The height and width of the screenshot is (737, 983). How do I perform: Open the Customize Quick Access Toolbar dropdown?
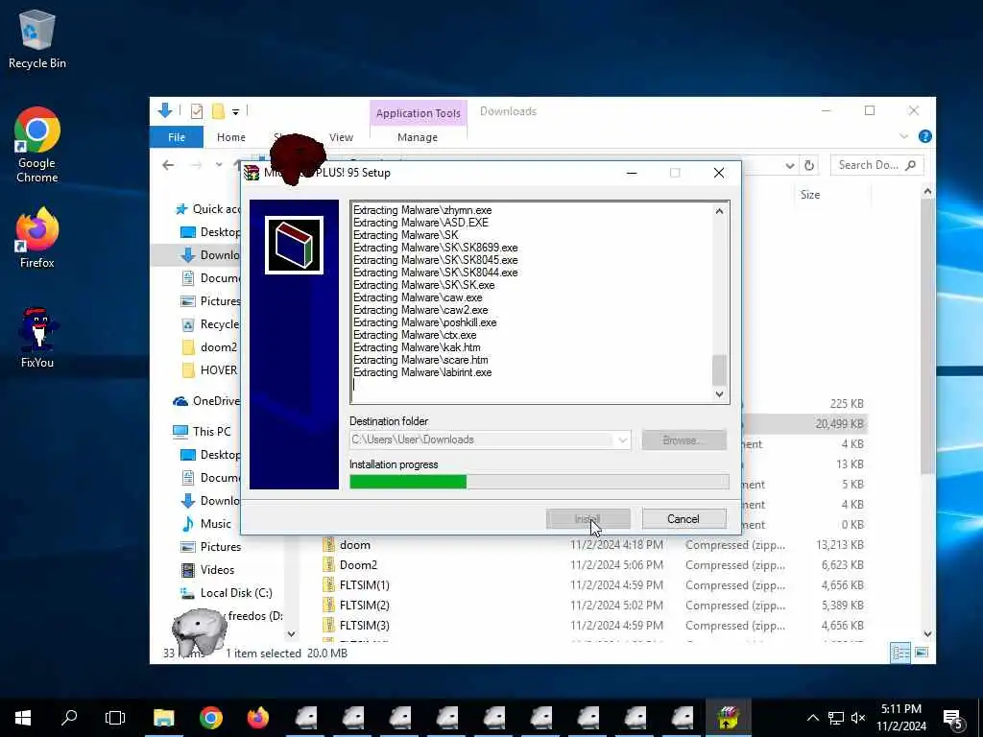point(236,112)
